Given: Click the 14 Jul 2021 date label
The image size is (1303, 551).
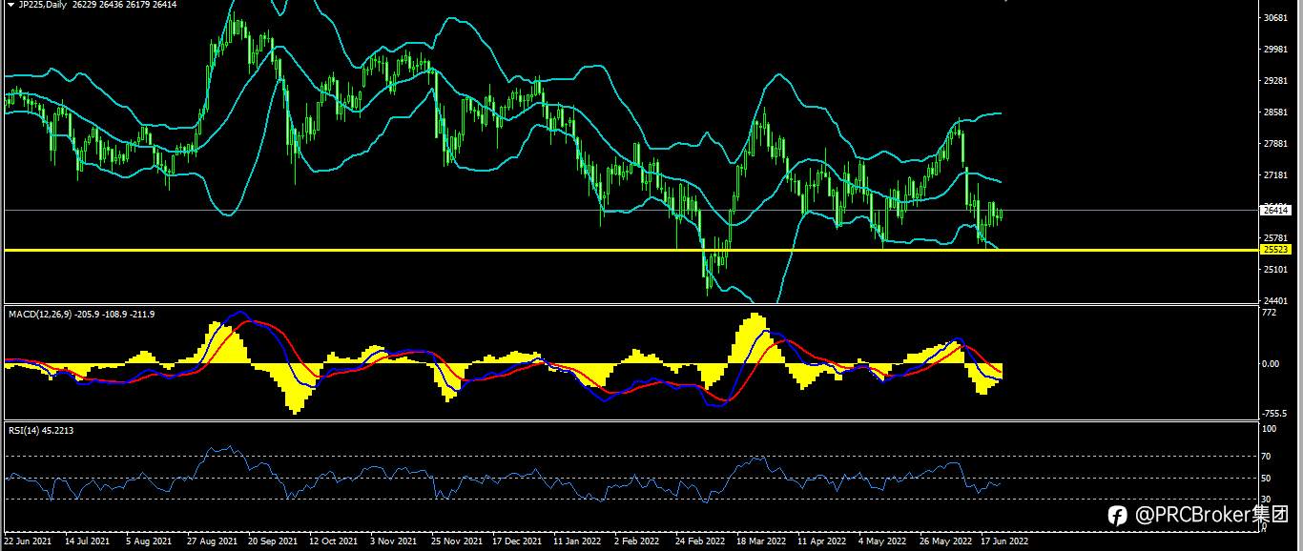Looking at the screenshot, I should 87,541.
